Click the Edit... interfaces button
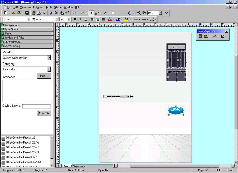238x173 pixels. [x=44, y=76]
